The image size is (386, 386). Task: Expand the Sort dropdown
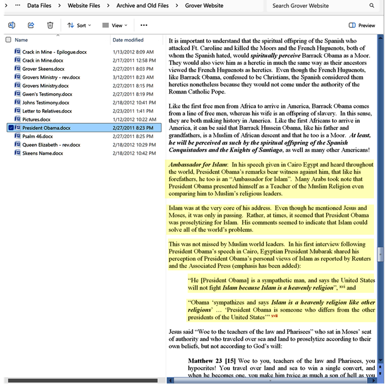[77, 25]
